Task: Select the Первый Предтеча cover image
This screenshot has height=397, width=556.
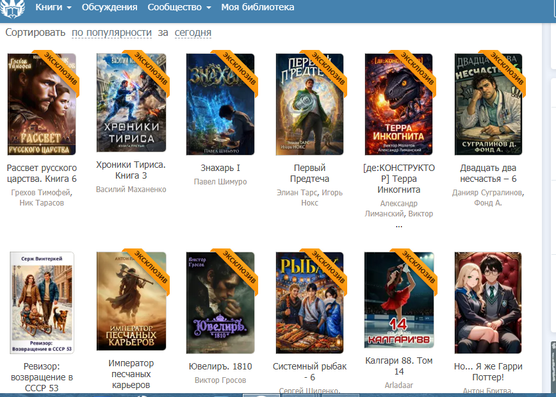Action: click(310, 104)
